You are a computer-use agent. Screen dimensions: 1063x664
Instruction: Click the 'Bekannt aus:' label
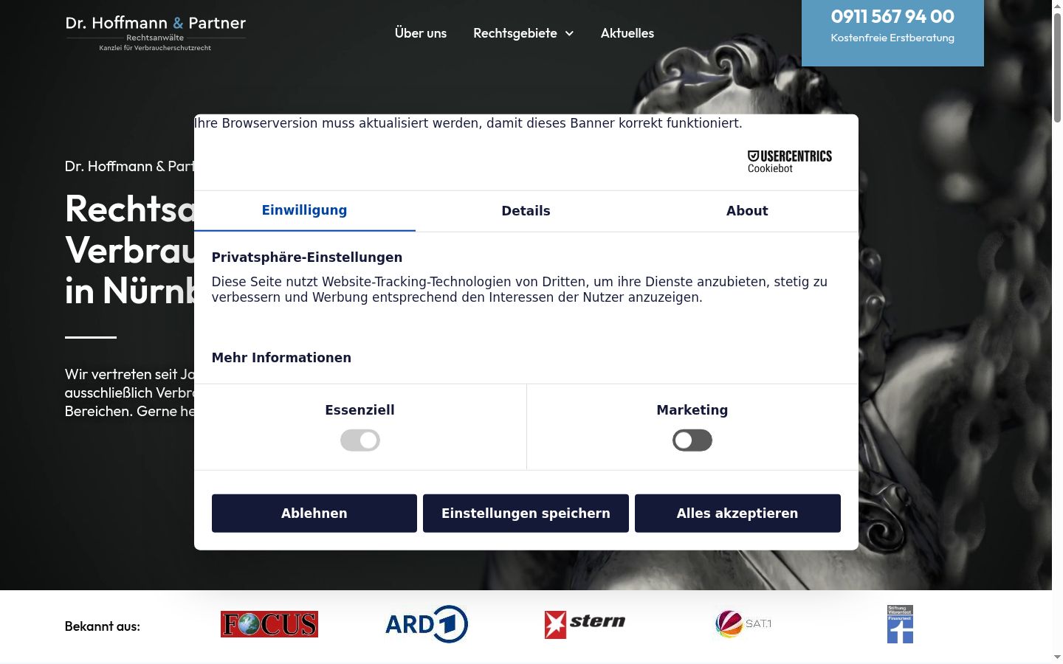coord(103,626)
